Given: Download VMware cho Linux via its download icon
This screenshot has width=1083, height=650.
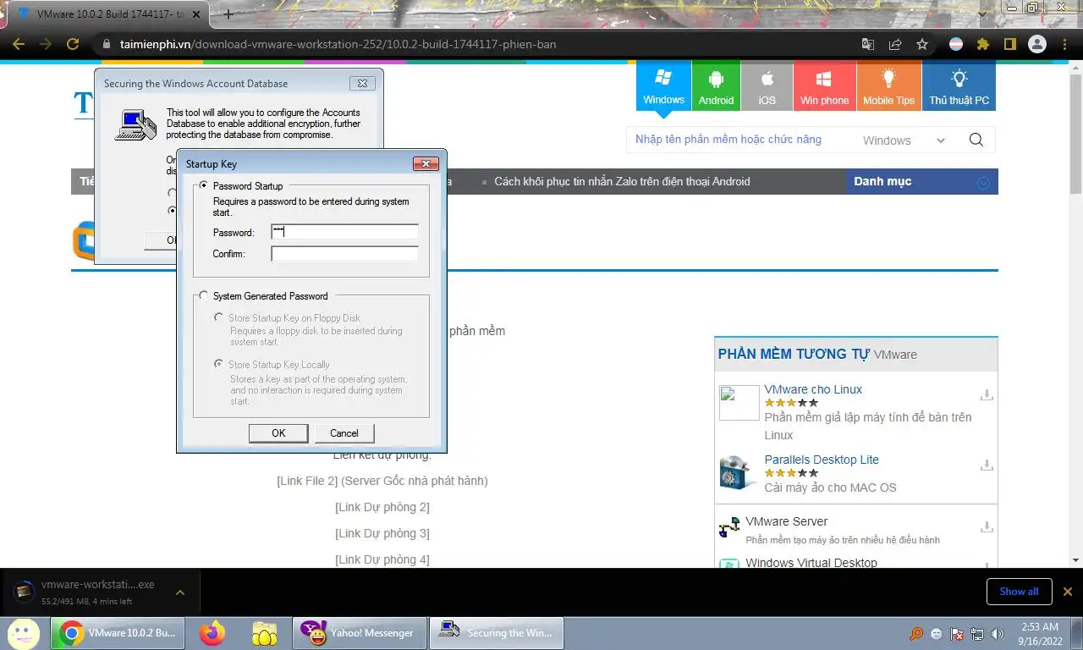Looking at the screenshot, I should click(987, 395).
